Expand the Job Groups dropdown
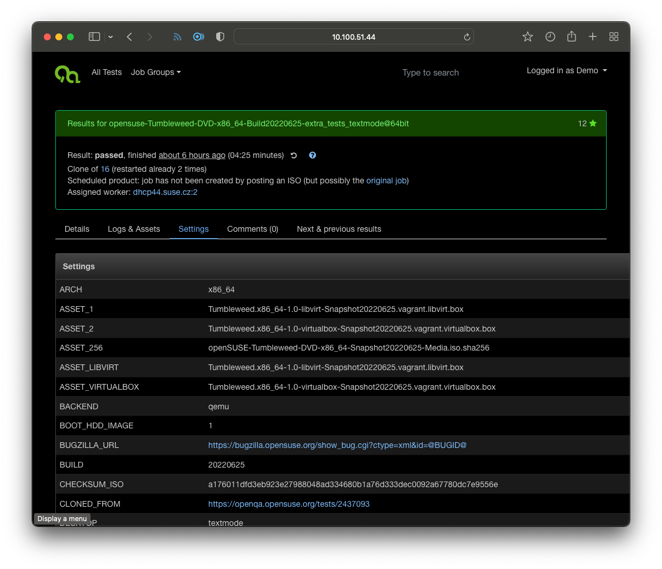The image size is (662, 569). [156, 72]
